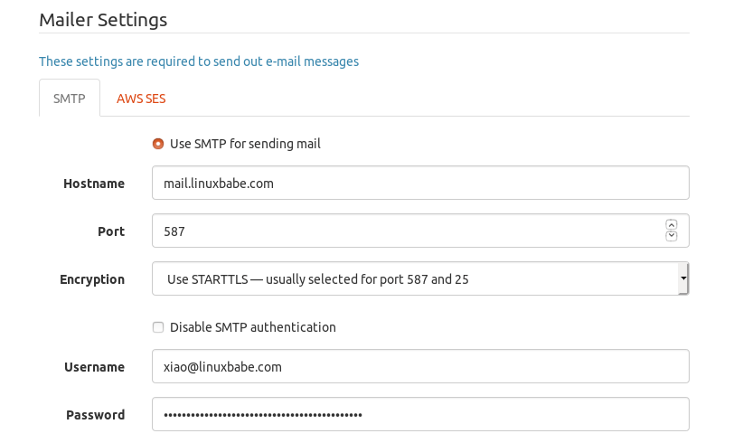This screenshot has height=443, width=743.
Task: Click the bold Password label
Action: click(95, 415)
